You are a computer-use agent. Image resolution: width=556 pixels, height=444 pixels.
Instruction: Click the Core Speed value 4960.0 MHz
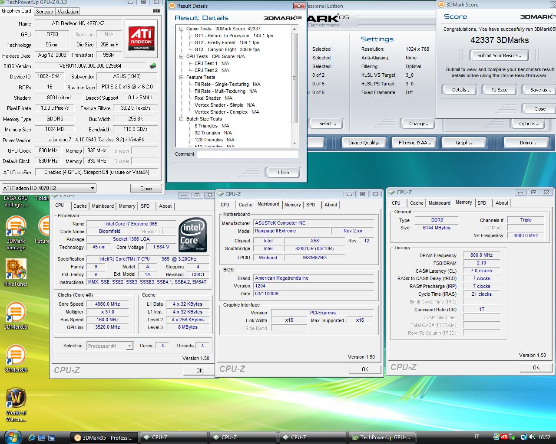pos(107,304)
